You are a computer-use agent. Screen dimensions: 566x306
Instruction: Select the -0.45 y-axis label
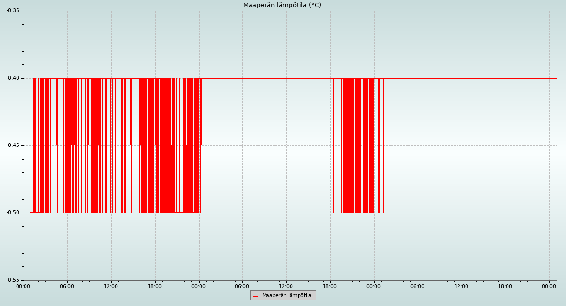13,145
